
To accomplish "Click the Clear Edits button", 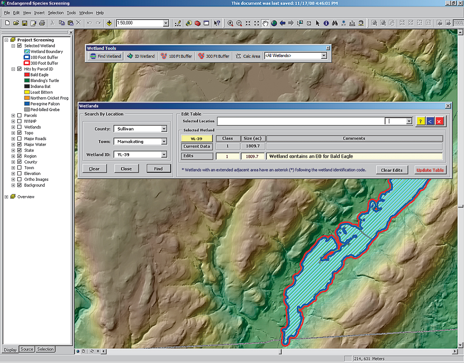I will 391,170.
